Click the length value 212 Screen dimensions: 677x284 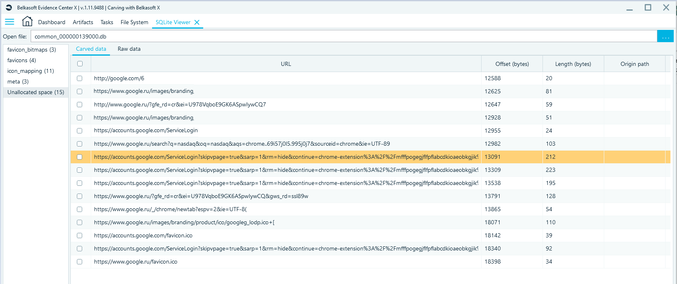(551, 157)
